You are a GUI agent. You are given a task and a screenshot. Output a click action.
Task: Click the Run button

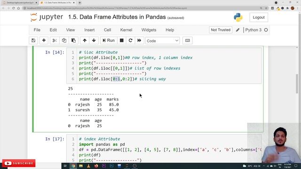coord(109,40)
